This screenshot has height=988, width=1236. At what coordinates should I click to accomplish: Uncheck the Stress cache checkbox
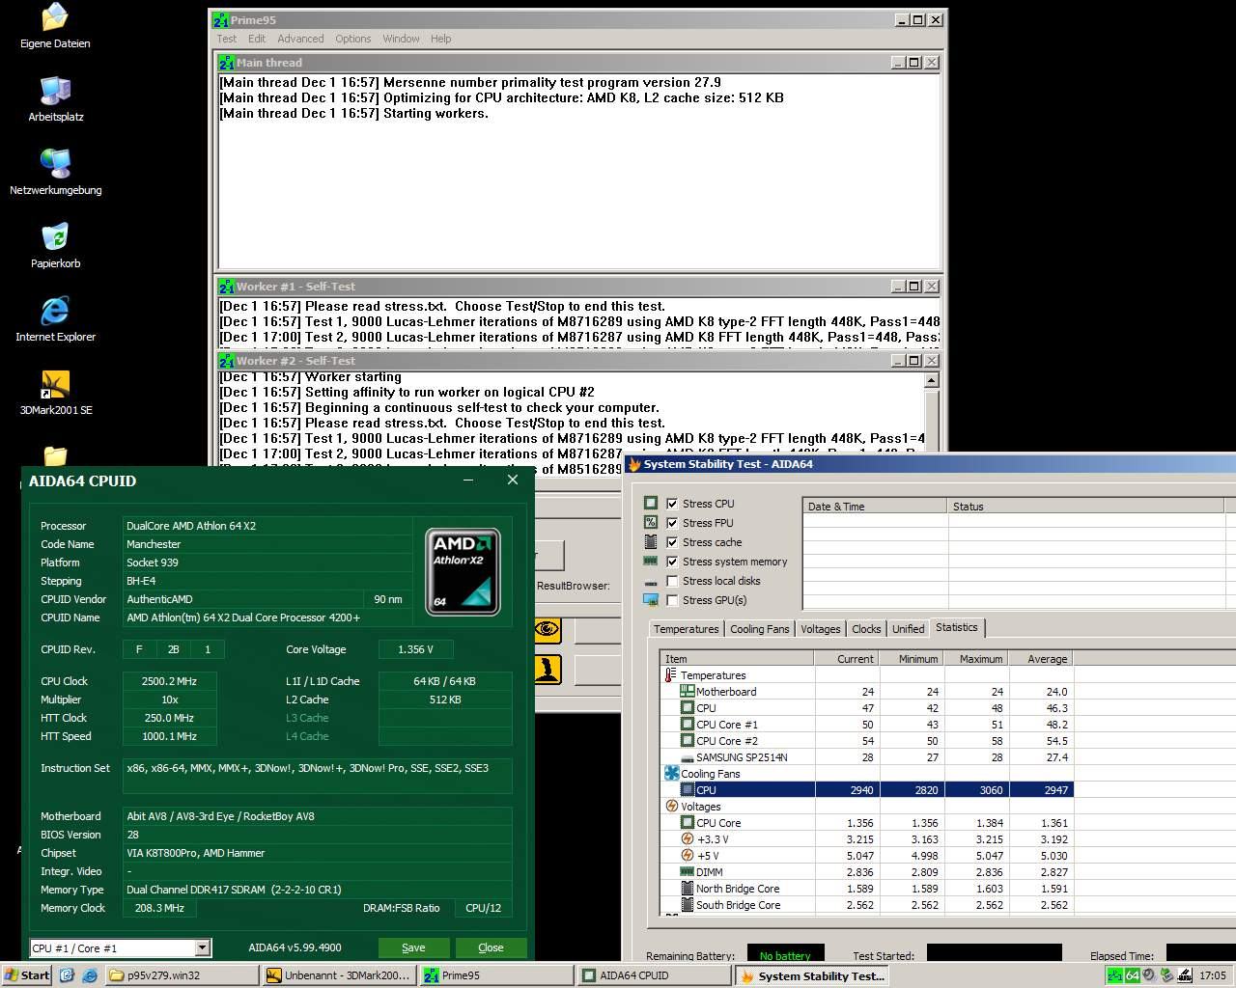pos(672,542)
